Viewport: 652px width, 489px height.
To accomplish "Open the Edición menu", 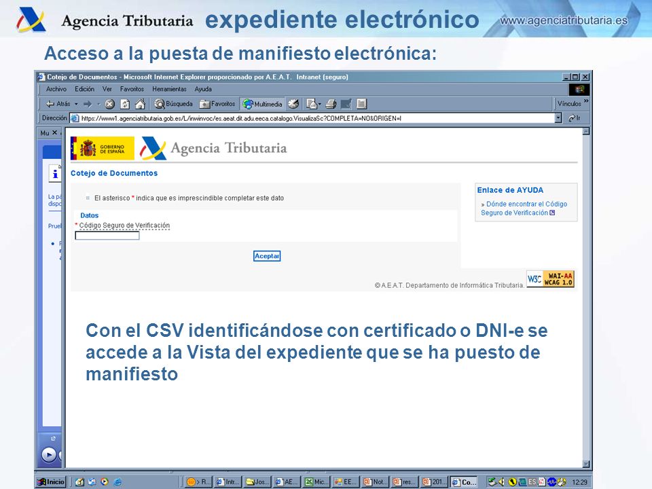I will pos(84,89).
